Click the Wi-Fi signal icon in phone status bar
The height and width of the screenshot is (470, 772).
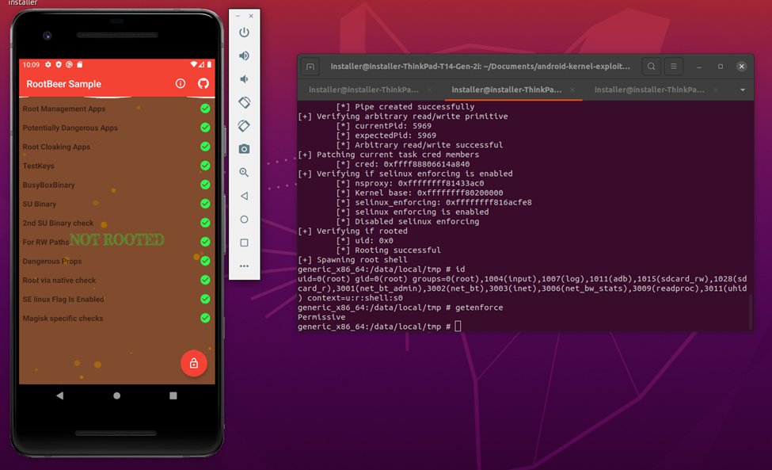pyautogui.click(x=194, y=64)
